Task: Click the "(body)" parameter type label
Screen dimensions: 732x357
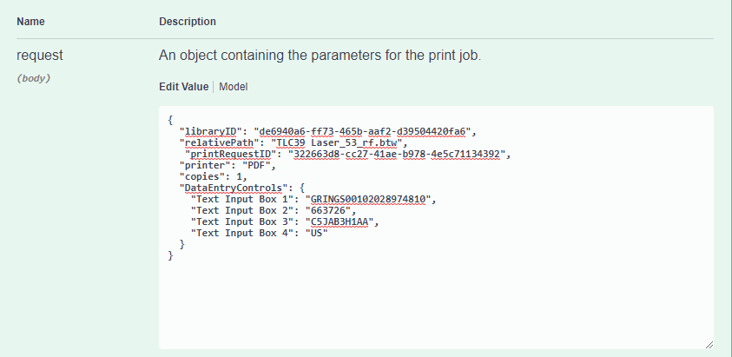Action: click(x=34, y=78)
